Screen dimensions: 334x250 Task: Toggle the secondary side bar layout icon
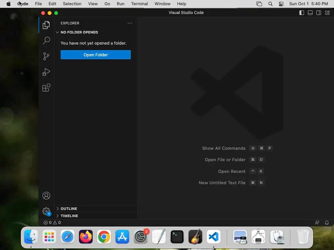click(319, 13)
